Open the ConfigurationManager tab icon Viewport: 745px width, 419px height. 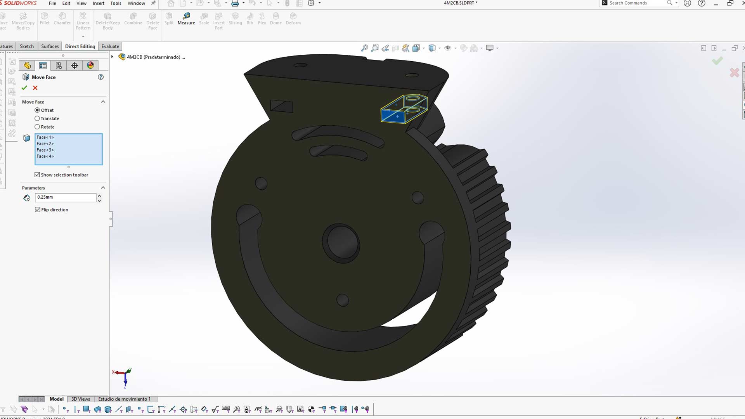[59, 65]
